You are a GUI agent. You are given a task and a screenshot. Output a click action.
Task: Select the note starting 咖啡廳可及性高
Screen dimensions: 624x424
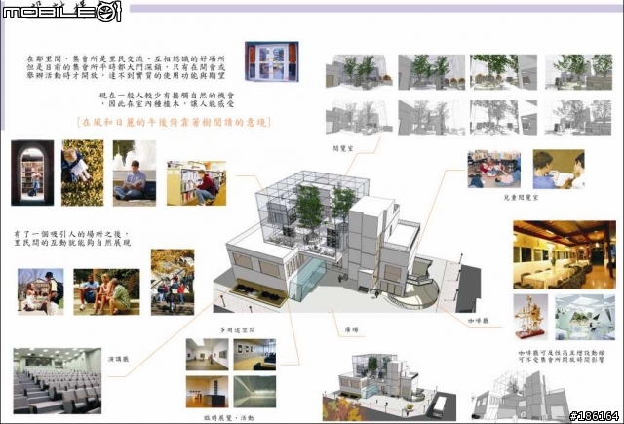(562, 357)
